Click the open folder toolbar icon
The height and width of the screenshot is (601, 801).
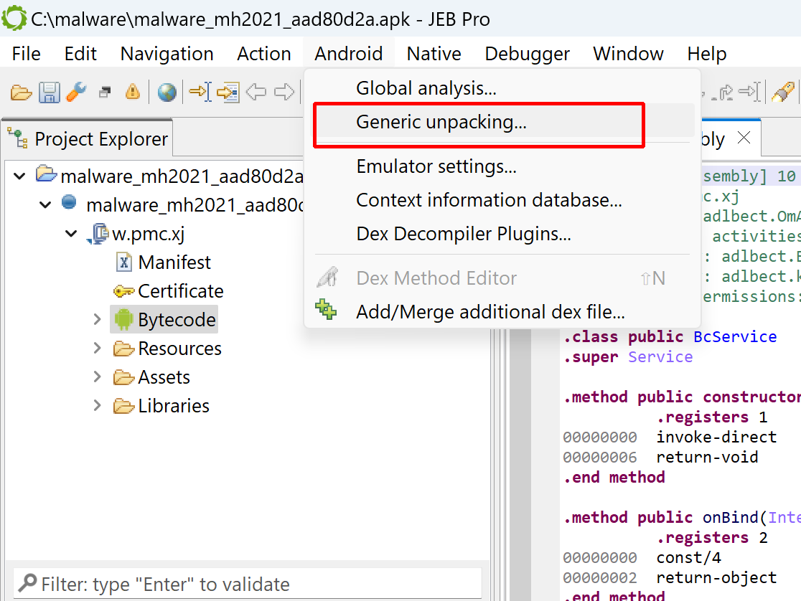(x=22, y=92)
